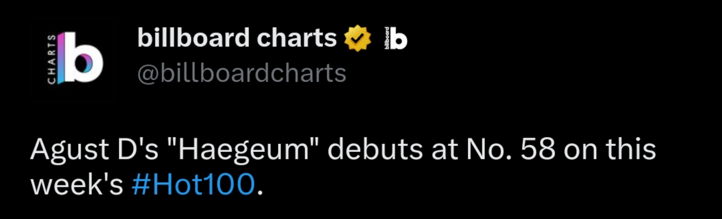
Task: Open the #Hot100 hashtag link
Action: coord(193,184)
